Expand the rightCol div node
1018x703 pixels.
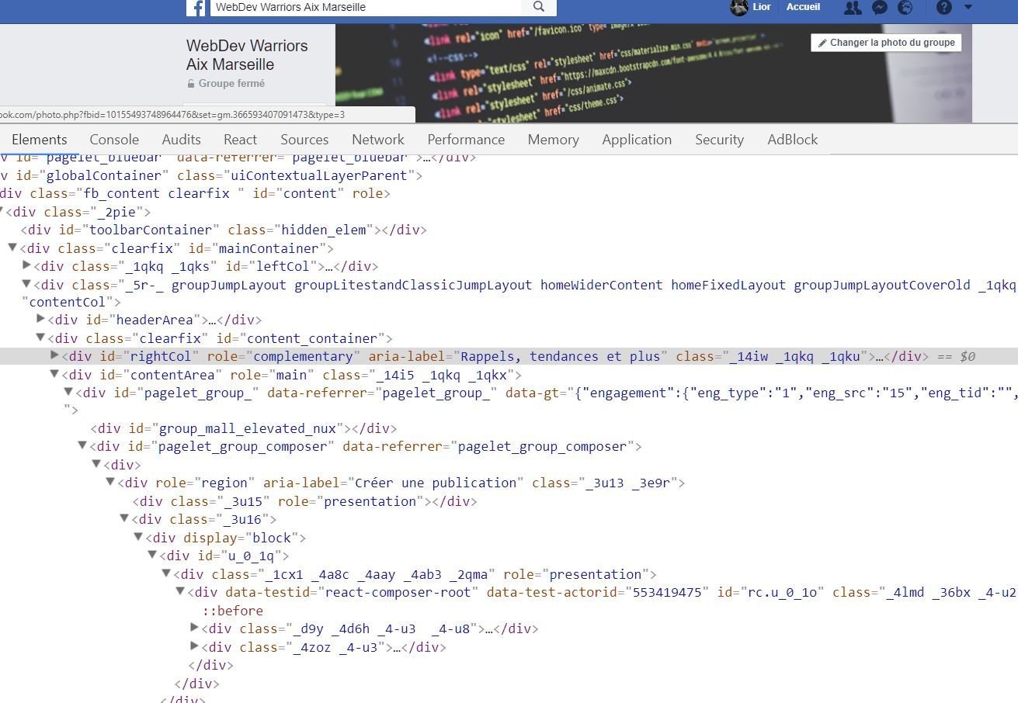coord(54,355)
